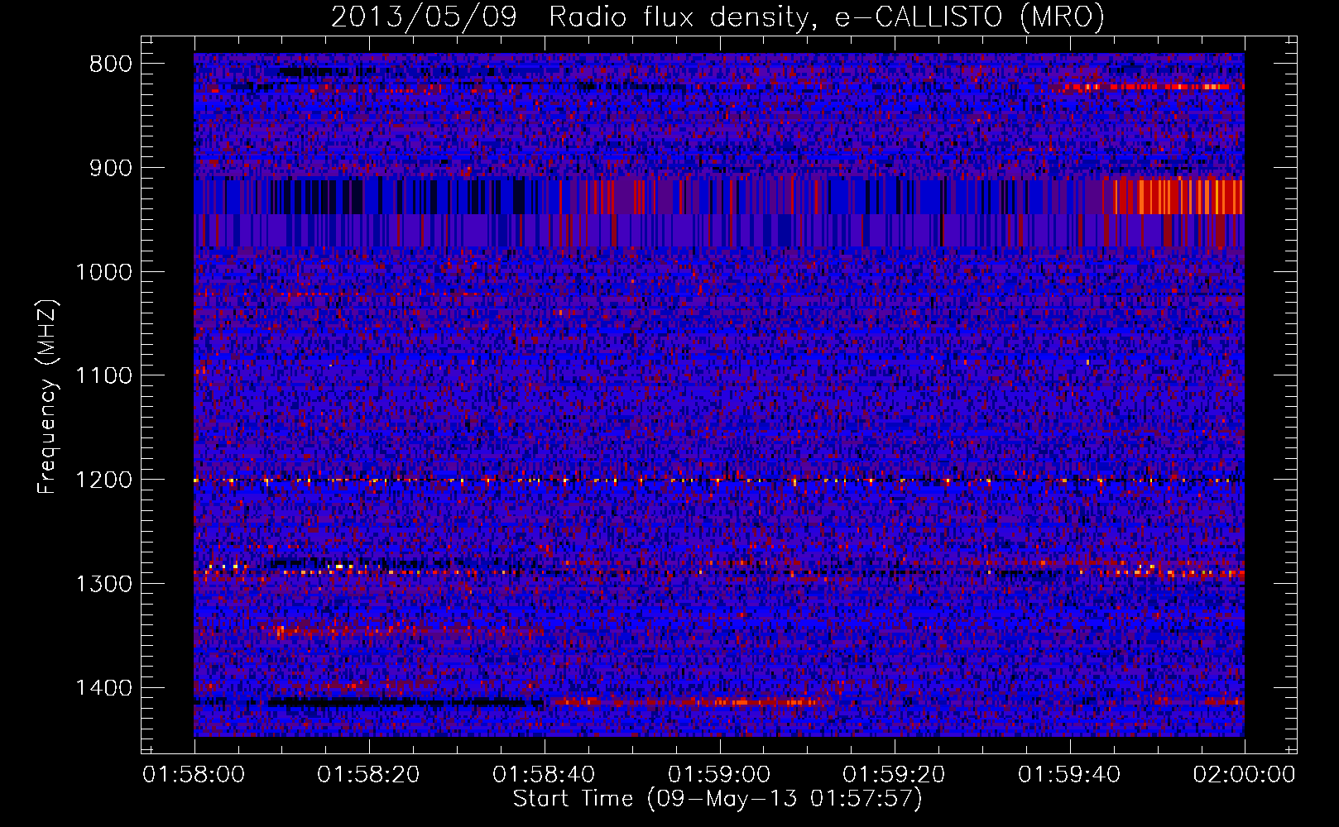Click the 'Frequency (MHZ)' axis label
Viewport: 1339px width, 827px height.
(47, 397)
